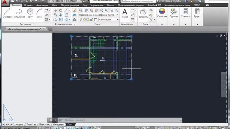230x129 pixels.
Task: Select the Полилиния (Polyline) tool
Action: point(19,13)
